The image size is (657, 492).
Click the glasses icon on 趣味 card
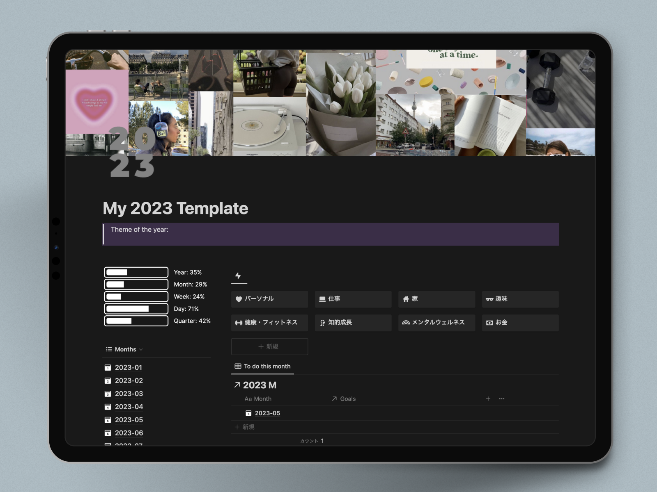tap(489, 299)
